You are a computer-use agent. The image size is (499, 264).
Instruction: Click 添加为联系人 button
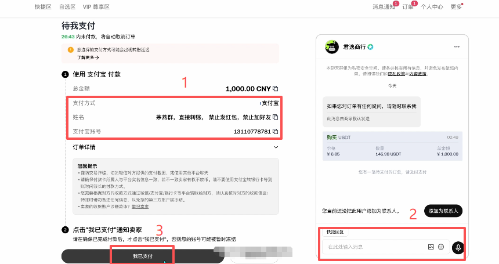(443, 211)
